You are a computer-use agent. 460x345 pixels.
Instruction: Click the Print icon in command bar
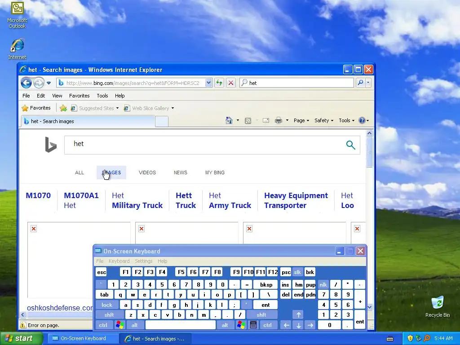coord(279,120)
